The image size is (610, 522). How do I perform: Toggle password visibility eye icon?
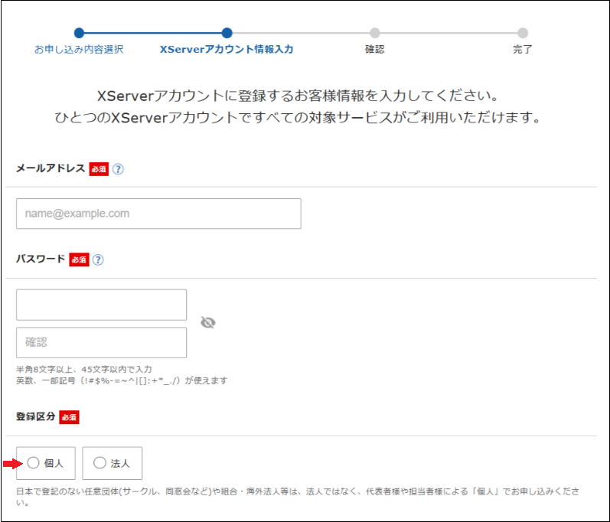pos(207,322)
